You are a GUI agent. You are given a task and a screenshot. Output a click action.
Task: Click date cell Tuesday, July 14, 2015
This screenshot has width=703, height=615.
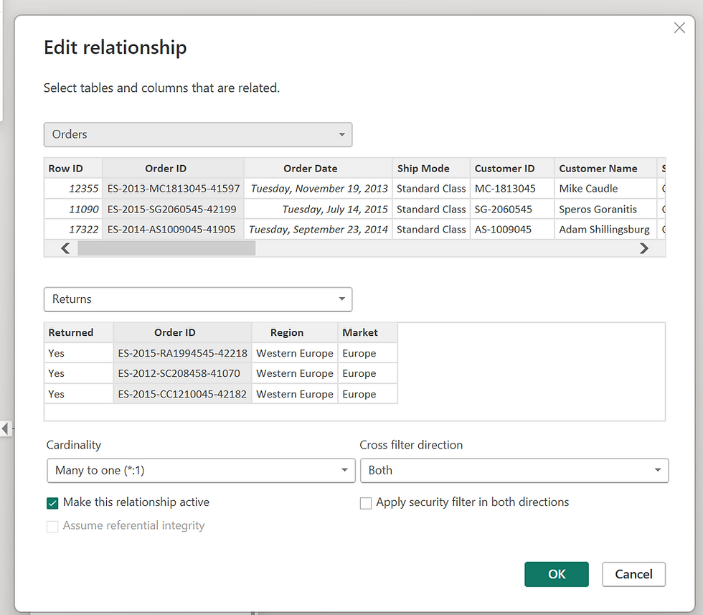(x=318, y=210)
